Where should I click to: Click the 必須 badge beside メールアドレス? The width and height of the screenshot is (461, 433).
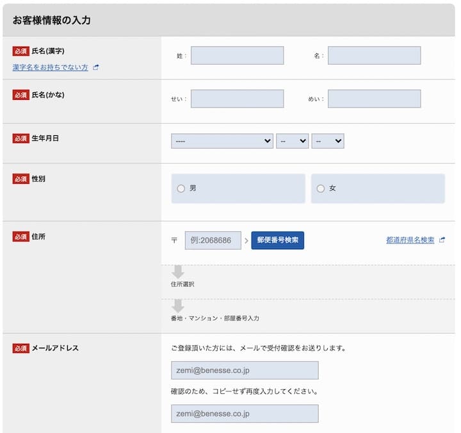click(20, 348)
